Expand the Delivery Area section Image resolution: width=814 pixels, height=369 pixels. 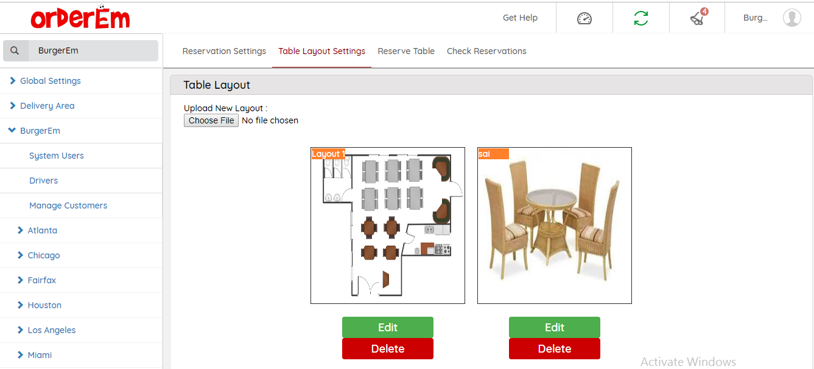pyautogui.click(x=42, y=106)
